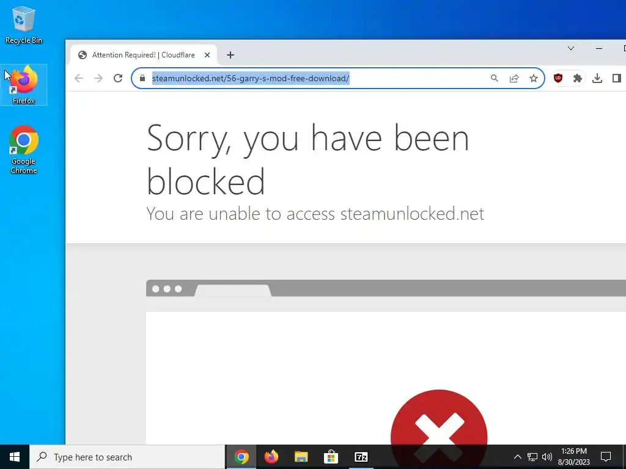This screenshot has height=469, width=626.
Task: Show Chrome downloads
Action: [x=597, y=78]
